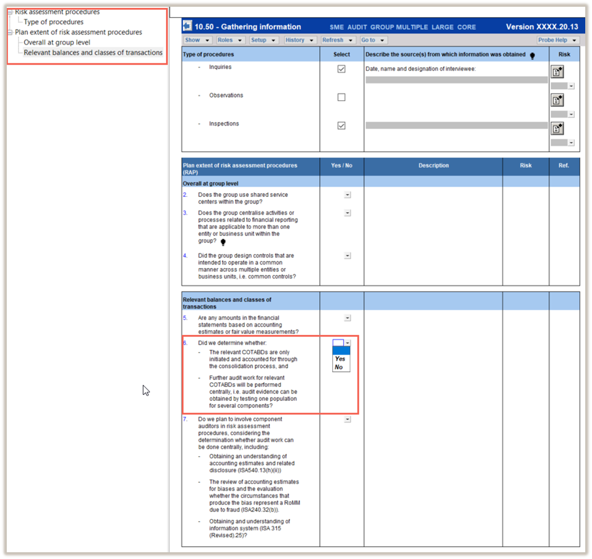Click the lightbulb hint icon after question 3

point(223,242)
